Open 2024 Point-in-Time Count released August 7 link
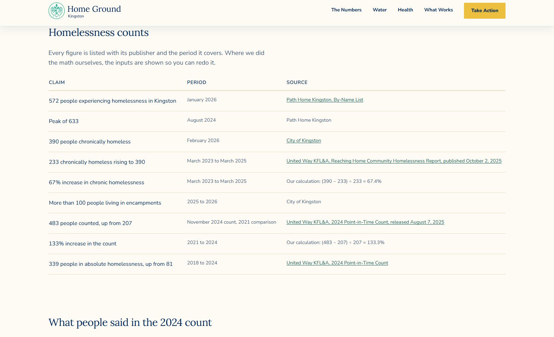 click(x=365, y=222)
